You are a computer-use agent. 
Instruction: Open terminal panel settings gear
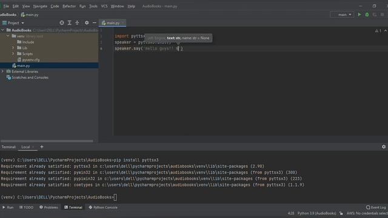pyautogui.click(x=384, y=147)
